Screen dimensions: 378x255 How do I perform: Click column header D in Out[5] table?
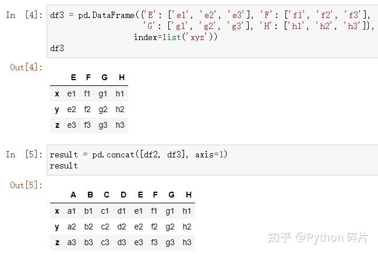point(123,195)
